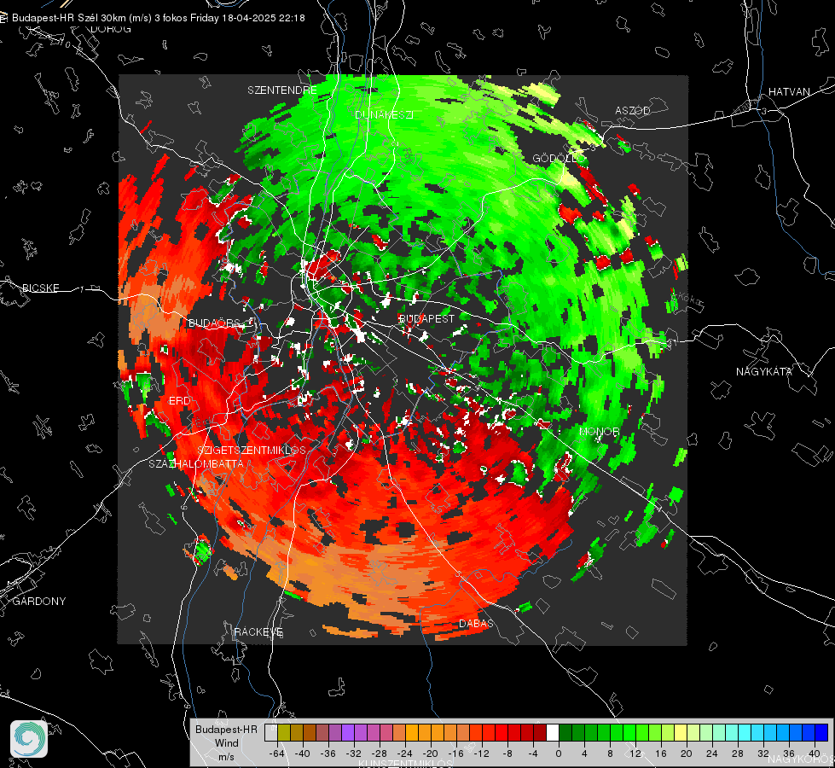Select the dark blue 40 m/s legend swatch

coord(821,733)
